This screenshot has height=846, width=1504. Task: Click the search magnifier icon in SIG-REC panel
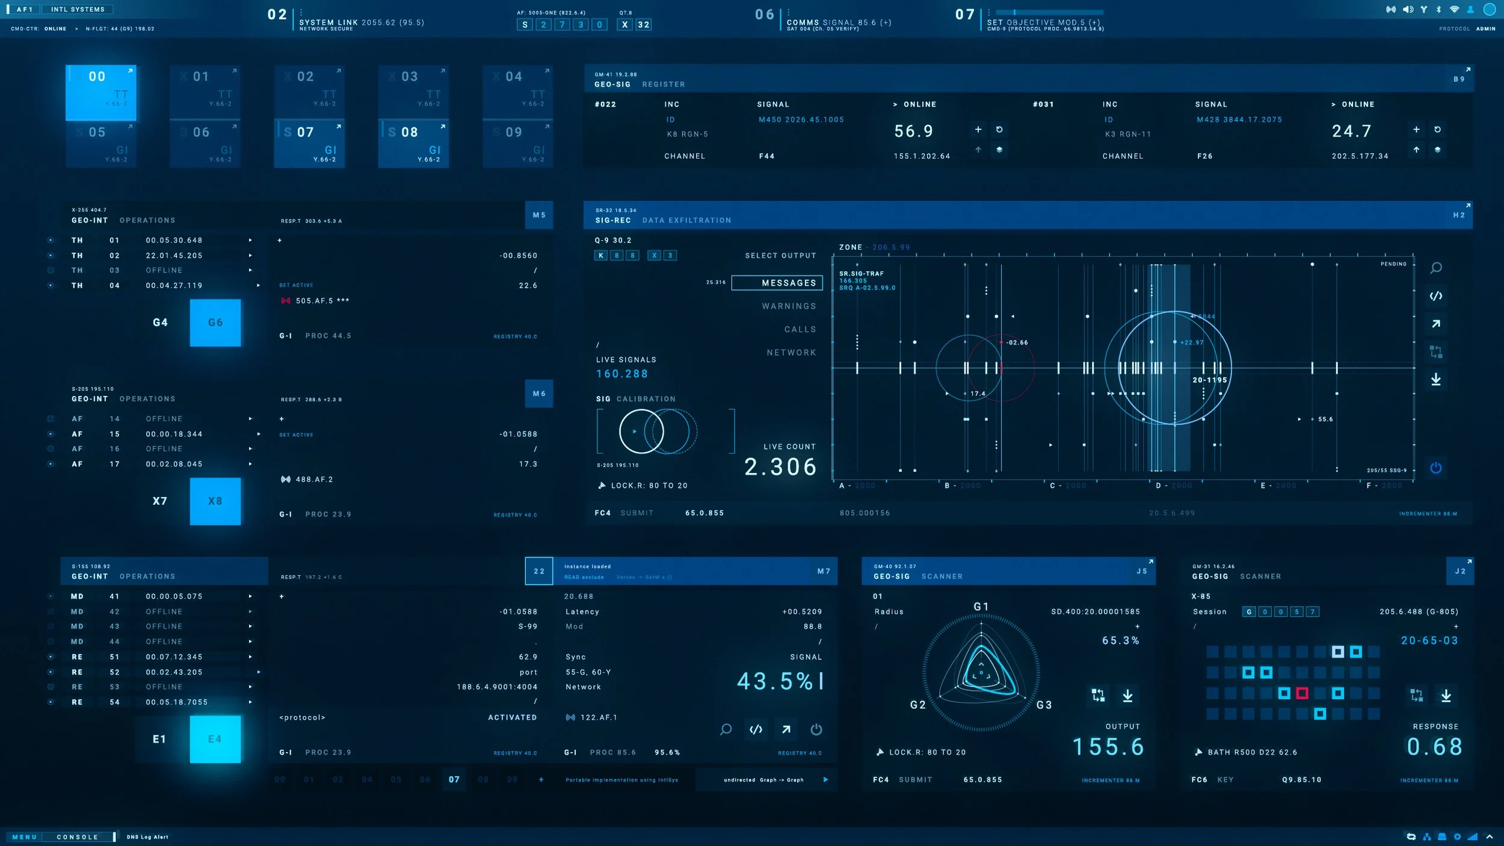pos(1435,268)
